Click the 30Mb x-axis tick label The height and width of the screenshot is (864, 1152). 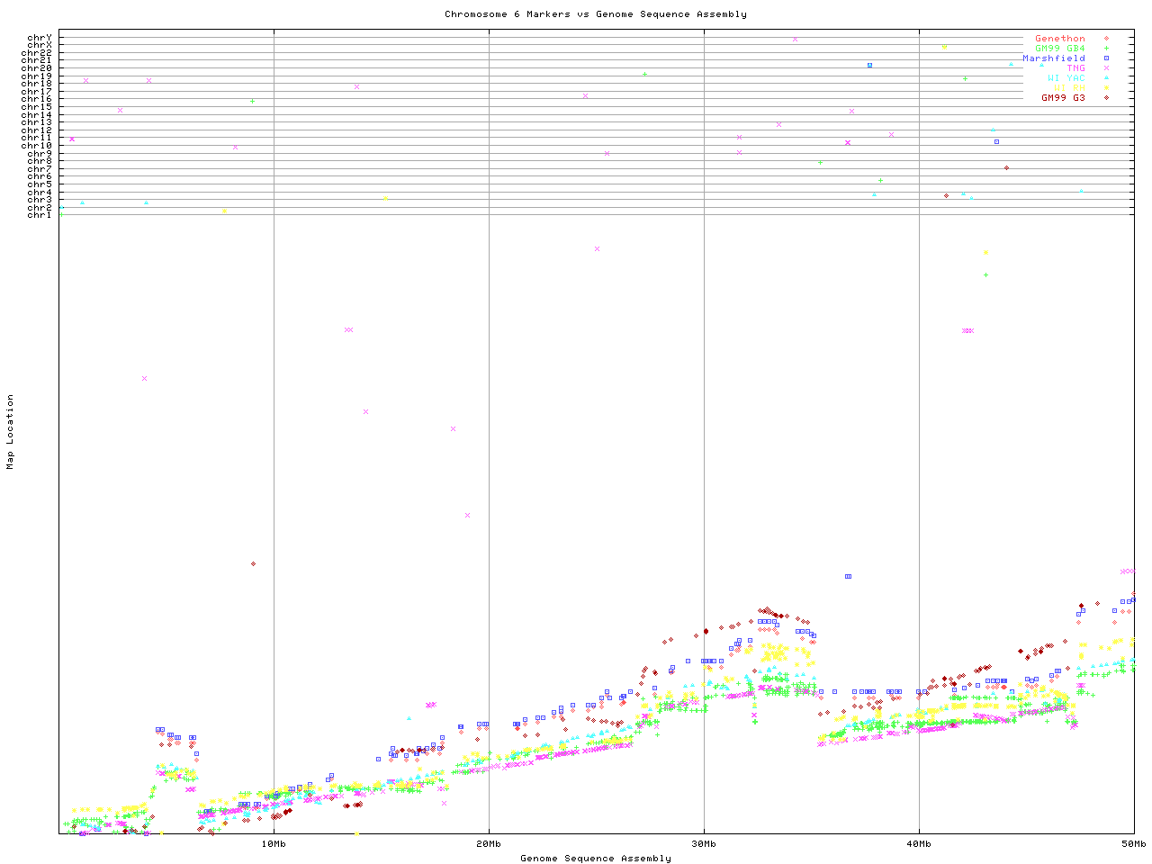[704, 844]
